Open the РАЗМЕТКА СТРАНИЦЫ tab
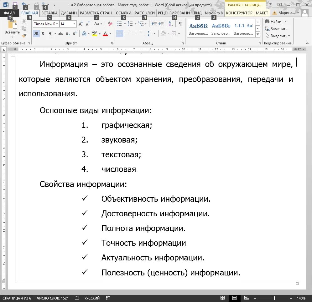312x302 pixels. point(96,13)
